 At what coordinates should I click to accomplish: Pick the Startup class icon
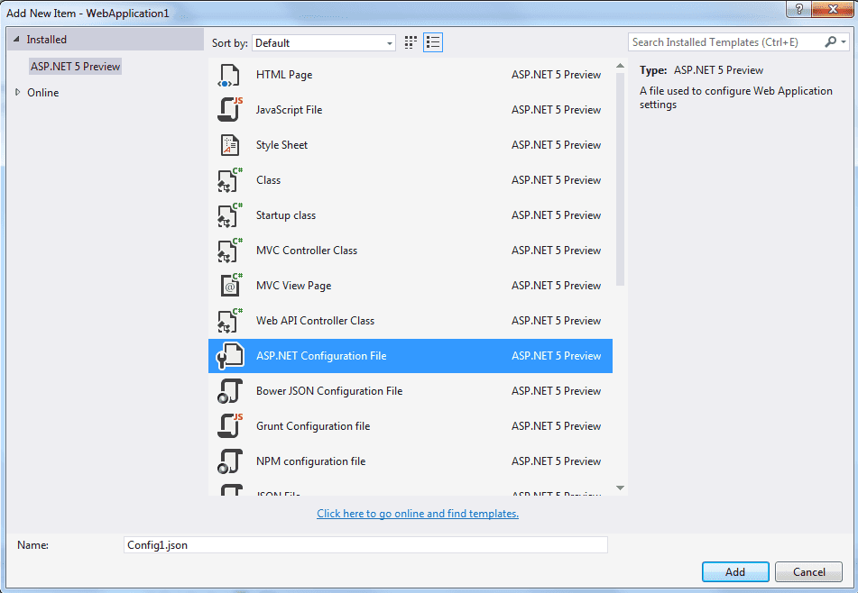click(230, 215)
